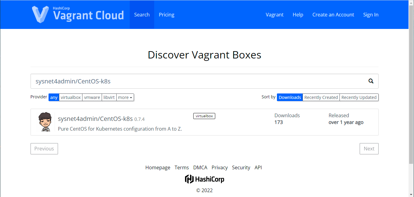This screenshot has height=197, width=414.
Task: Select the 'any' provider filter
Action: click(x=54, y=97)
